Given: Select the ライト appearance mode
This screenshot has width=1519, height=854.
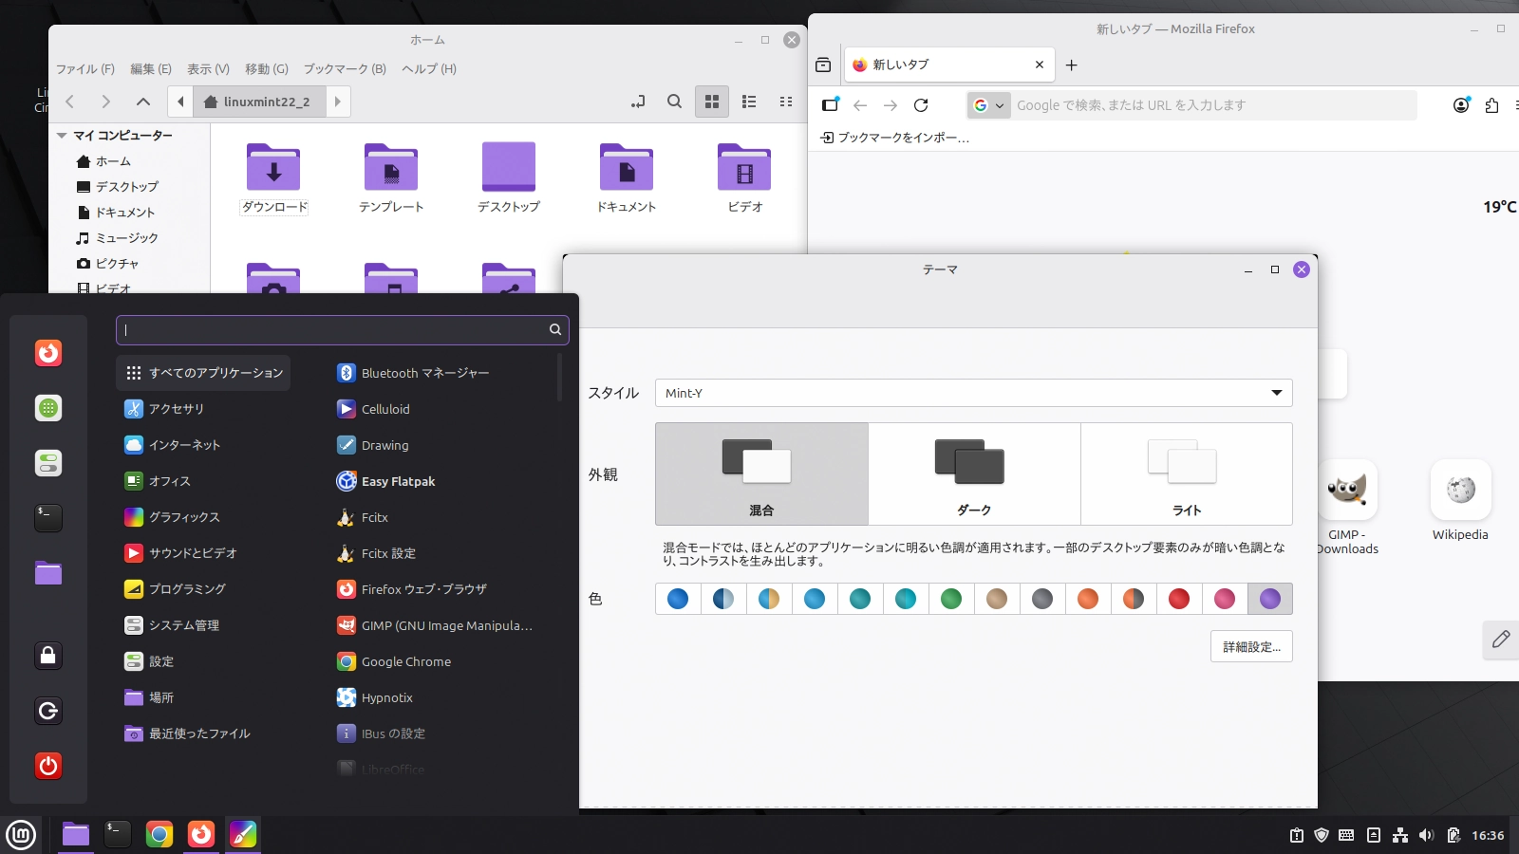Looking at the screenshot, I should [1187, 473].
